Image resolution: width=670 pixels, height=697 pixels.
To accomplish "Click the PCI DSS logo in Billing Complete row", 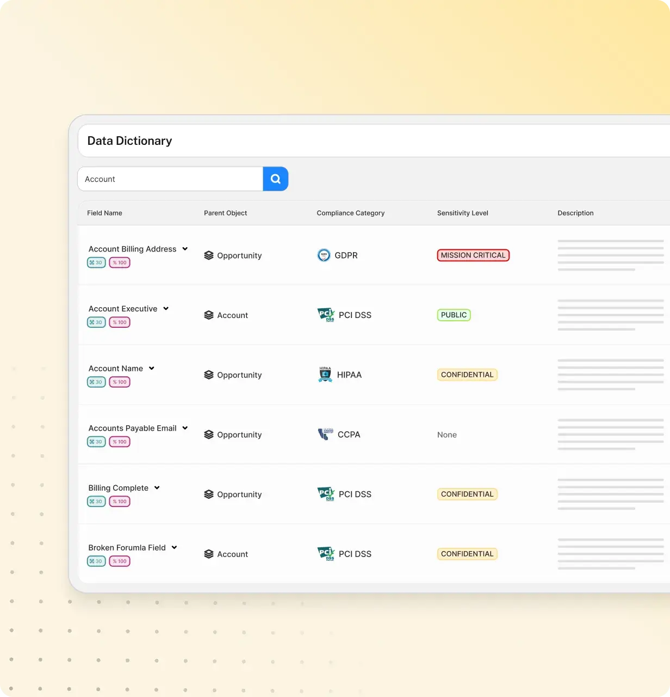I will 326,494.
